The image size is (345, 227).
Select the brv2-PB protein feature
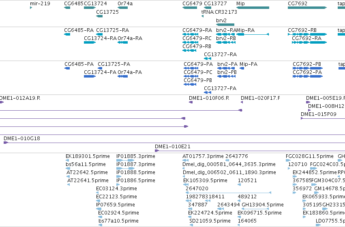pyautogui.click(x=226, y=76)
